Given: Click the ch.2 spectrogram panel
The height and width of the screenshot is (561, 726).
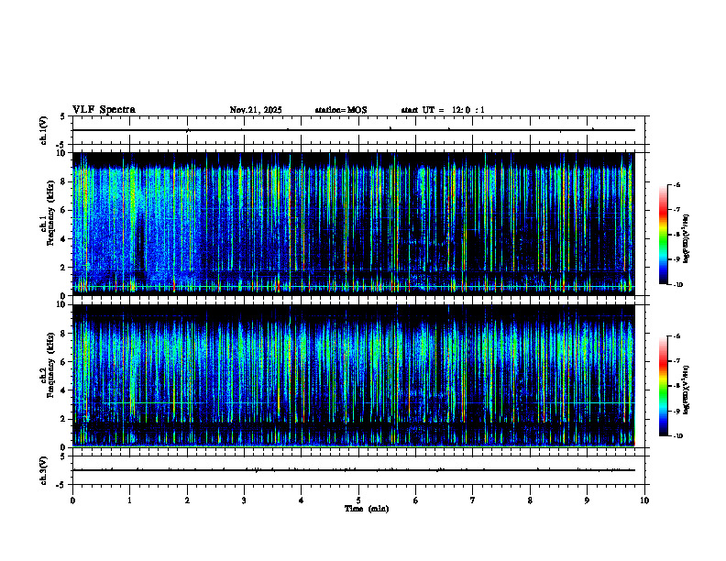Looking at the screenshot, I should pos(353,376).
